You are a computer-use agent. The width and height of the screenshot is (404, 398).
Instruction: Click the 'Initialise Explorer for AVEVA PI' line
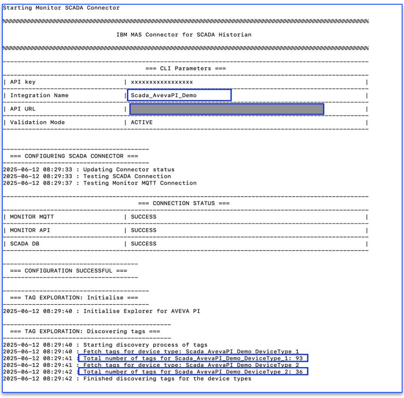coord(101,311)
